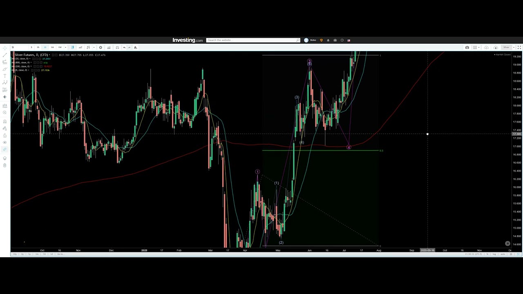Click the scroll-to-latest bar arrow button
Screen dimensions: 523x294
pos(507,243)
